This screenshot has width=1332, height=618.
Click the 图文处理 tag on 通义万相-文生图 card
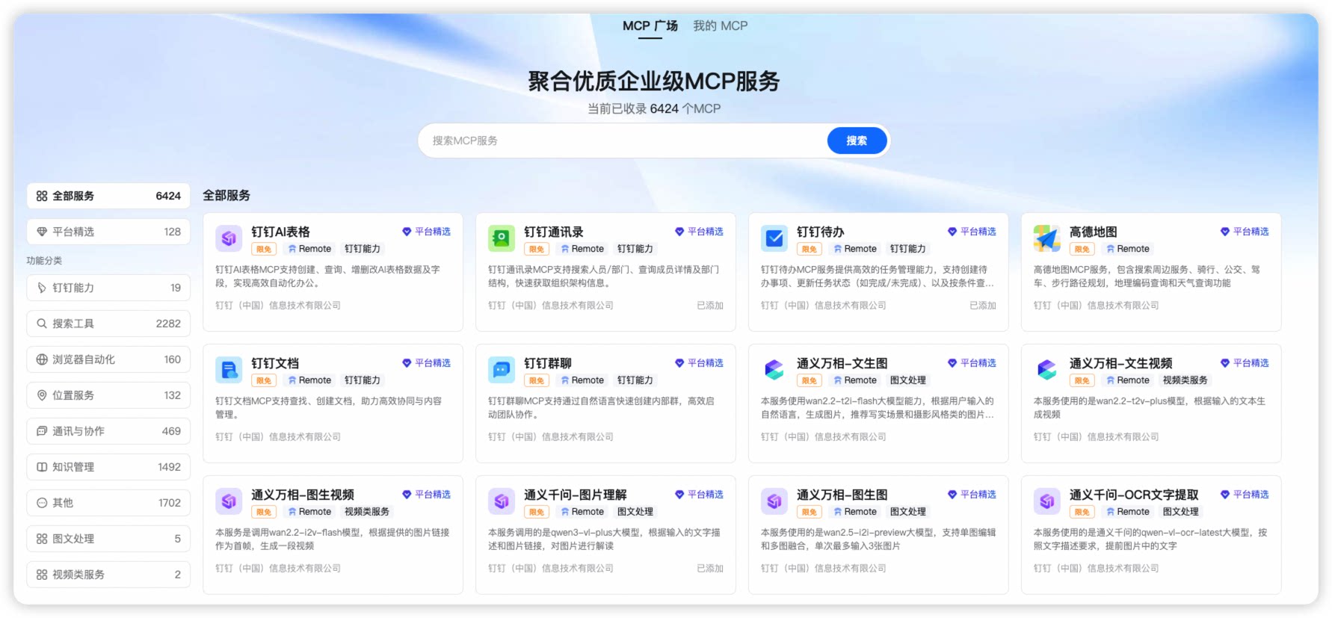pyautogui.click(x=908, y=380)
